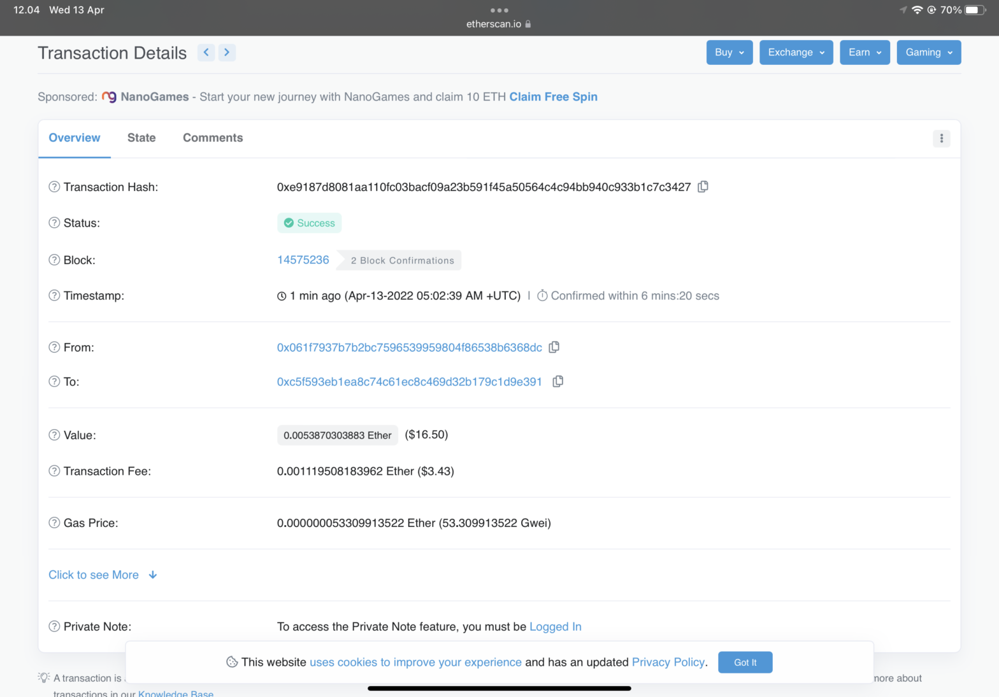
Task: Open block 14575236 link
Action: 303,260
